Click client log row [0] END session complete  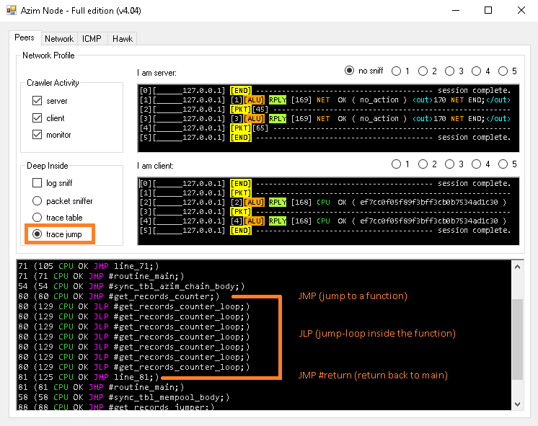(x=325, y=184)
